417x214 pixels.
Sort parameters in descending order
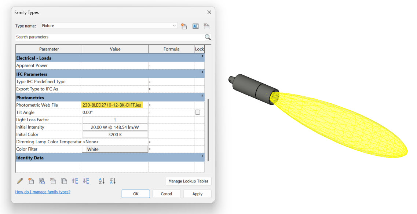[x=113, y=181]
